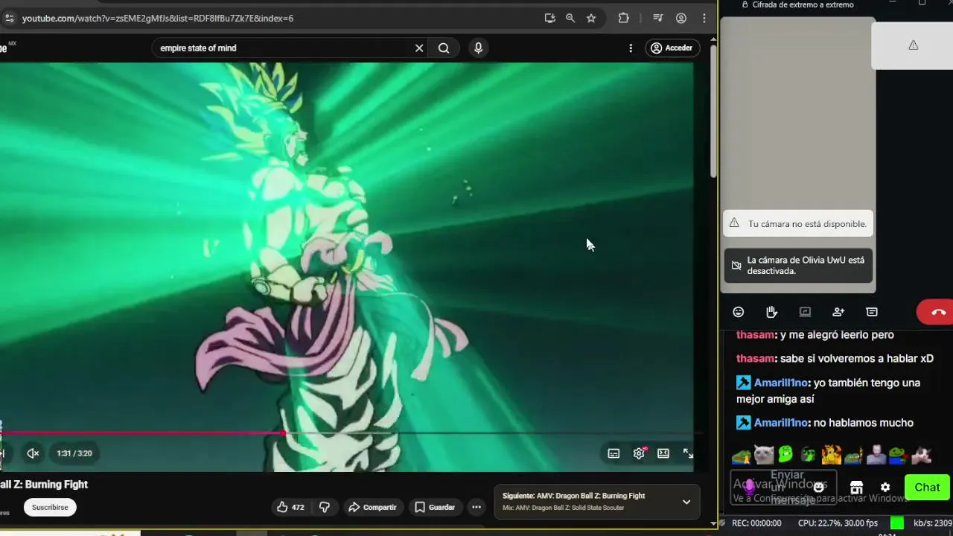Click the Acceder sign-in button
The width and height of the screenshot is (953, 536).
(672, 48)
